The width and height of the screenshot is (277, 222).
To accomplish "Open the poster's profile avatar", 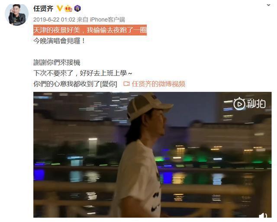I will pyautogui.click(x=16, y=15).
